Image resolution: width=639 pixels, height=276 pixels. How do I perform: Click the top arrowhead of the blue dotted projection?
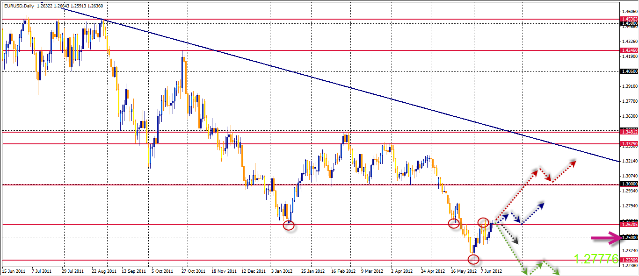click(541, 204)
